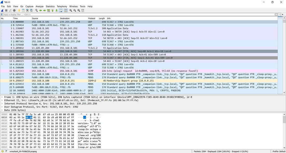Jump to the first packet
286x153 pixels.
coord(53,11)
